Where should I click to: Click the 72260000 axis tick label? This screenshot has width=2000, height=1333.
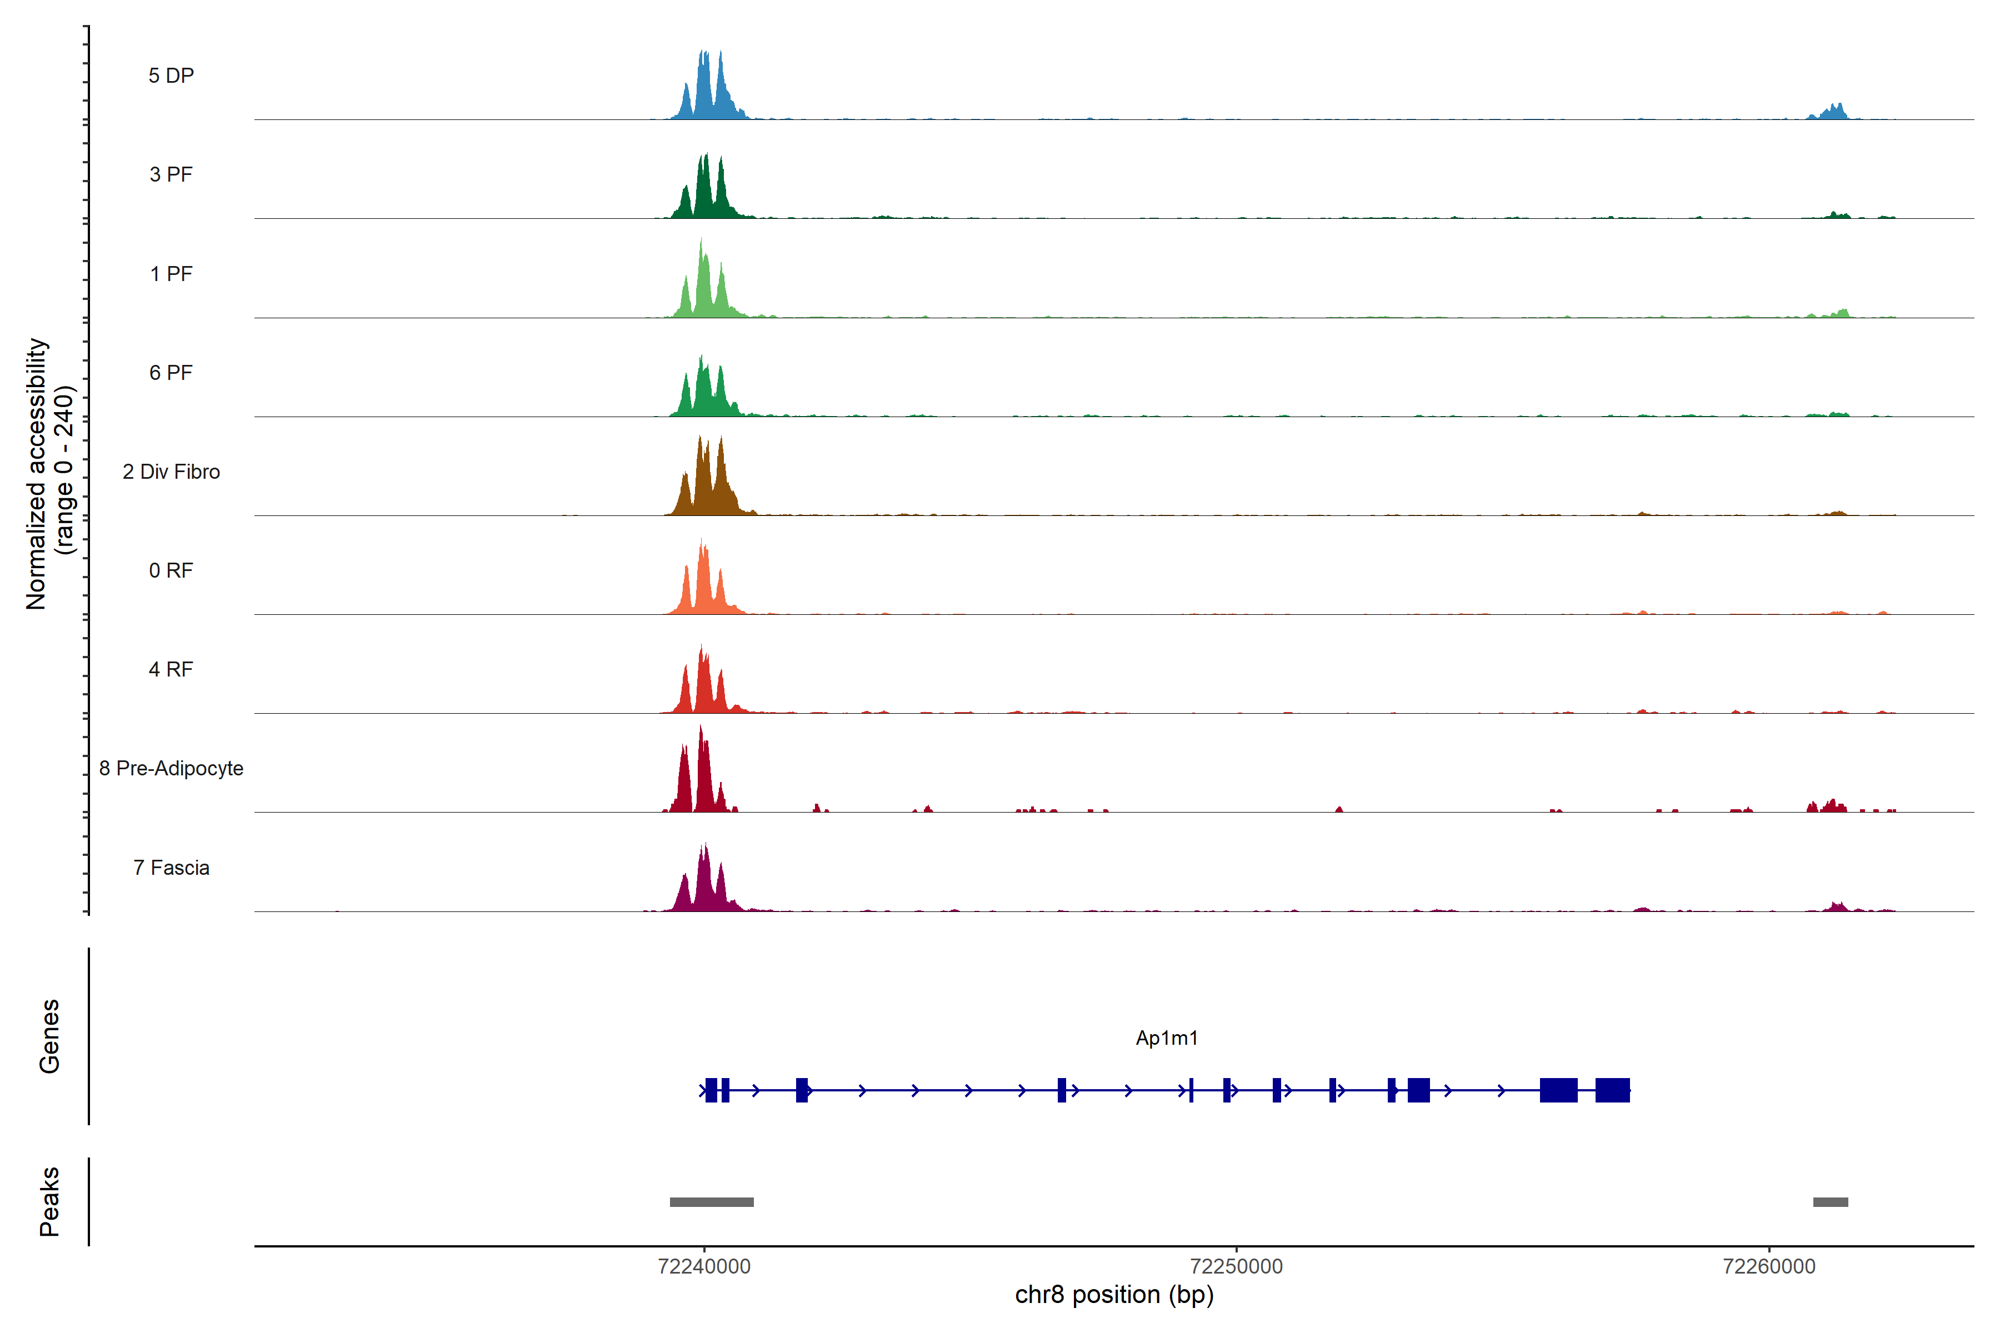[1769, 1267]
